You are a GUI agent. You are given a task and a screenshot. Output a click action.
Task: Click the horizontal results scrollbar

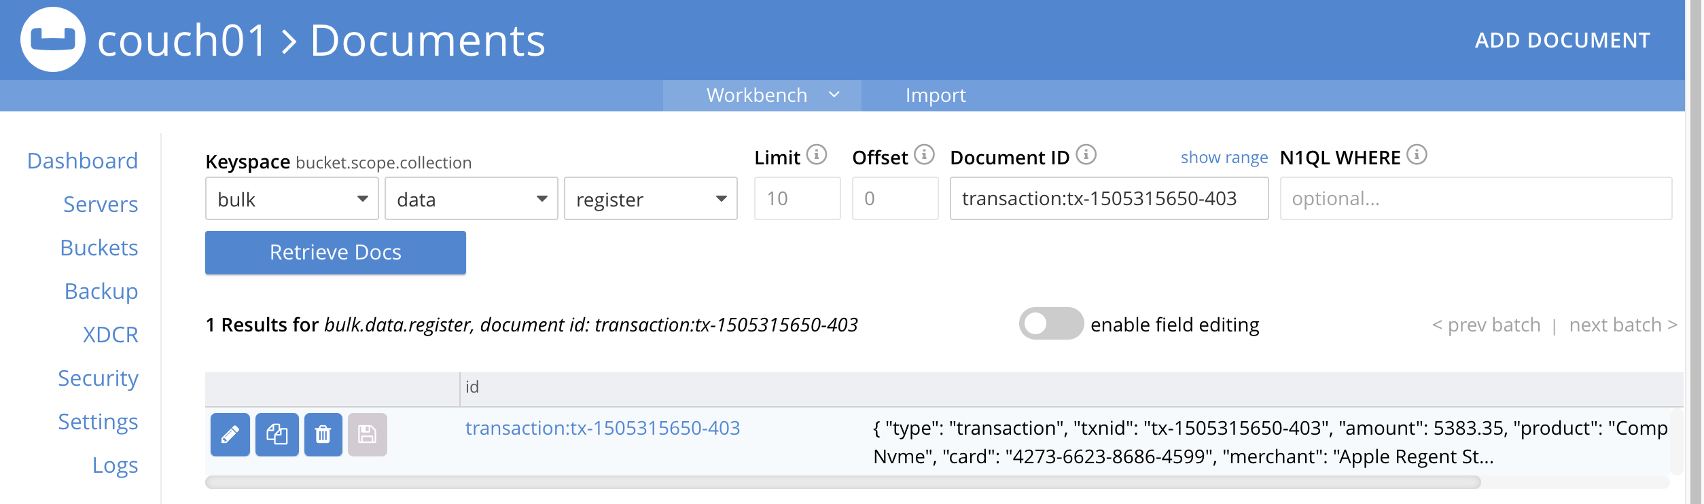click(842, 482)
